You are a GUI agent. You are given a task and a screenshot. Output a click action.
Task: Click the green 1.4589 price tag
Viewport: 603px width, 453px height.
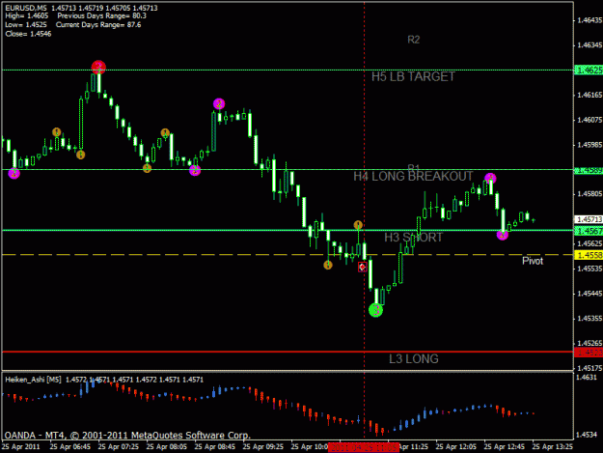tap(589, 170)
